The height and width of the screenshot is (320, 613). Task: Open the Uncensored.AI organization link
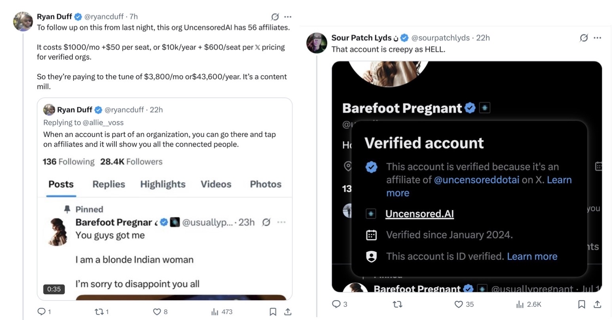(419, 214)
